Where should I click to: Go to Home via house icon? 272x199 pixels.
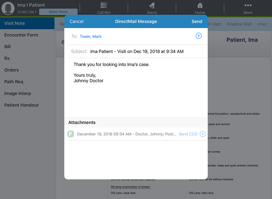[200, 5]
